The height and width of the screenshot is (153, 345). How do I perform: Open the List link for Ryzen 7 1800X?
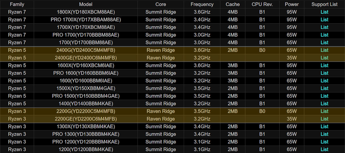324,12
